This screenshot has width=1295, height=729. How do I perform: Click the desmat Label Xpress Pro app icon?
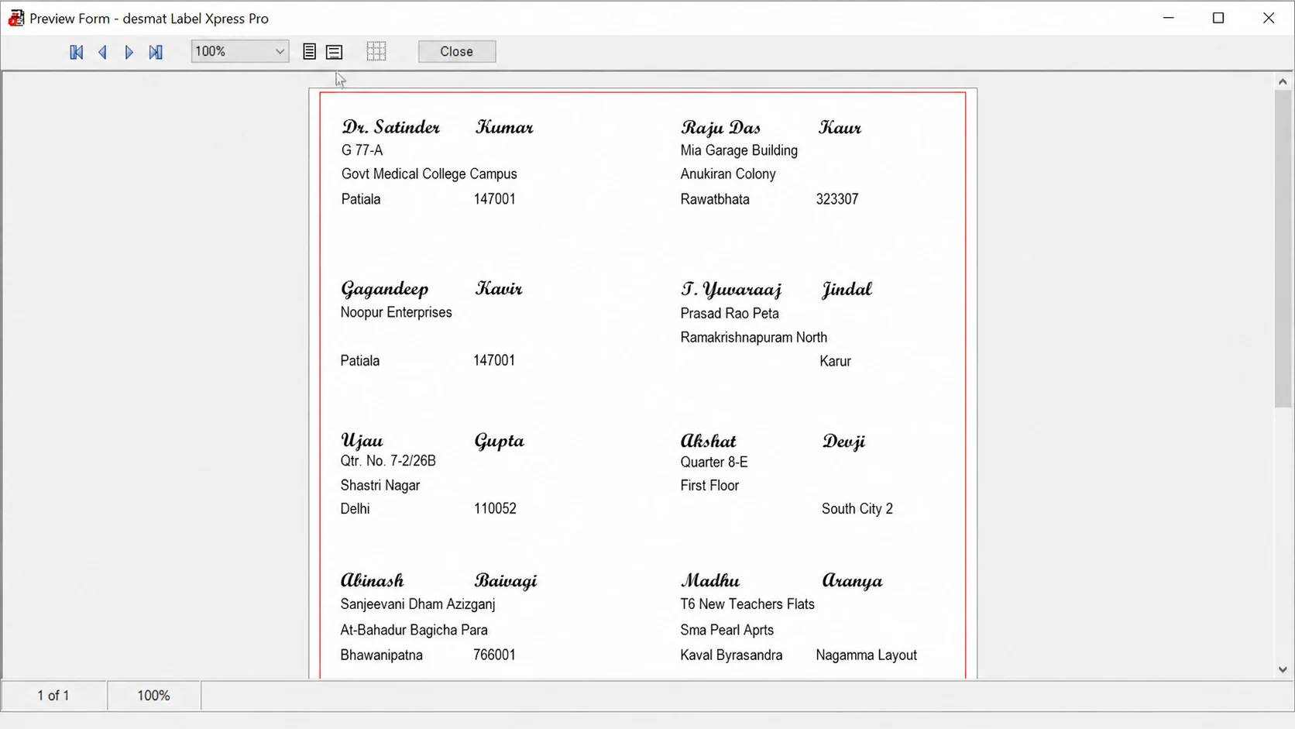tap(15, 18)
